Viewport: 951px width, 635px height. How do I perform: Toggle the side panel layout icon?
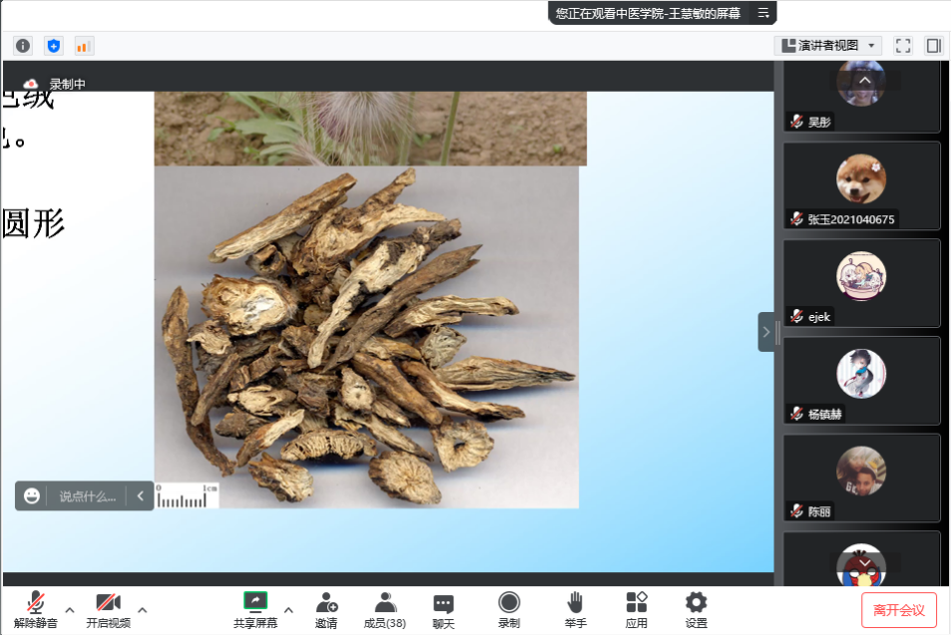[x=933, y=46]
